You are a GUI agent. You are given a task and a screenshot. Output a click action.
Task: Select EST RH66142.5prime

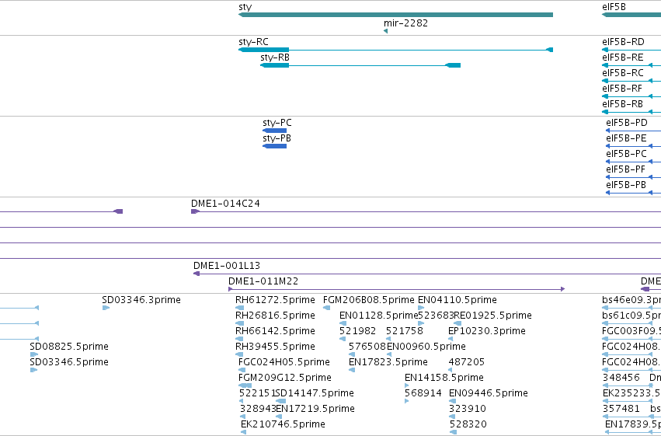[x=275, y=331]
